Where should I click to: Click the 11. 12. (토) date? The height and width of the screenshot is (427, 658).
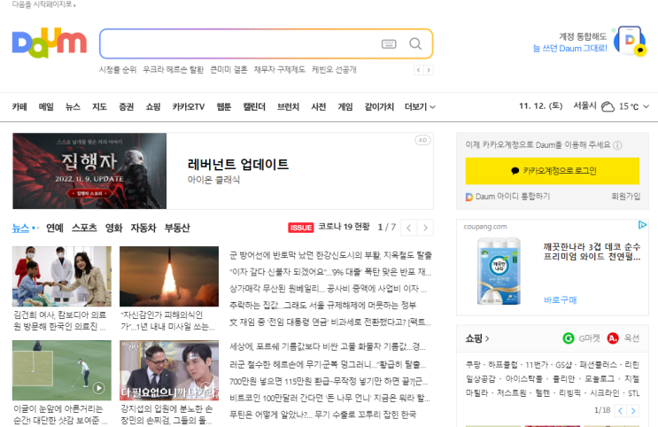(x=540, y=106)
